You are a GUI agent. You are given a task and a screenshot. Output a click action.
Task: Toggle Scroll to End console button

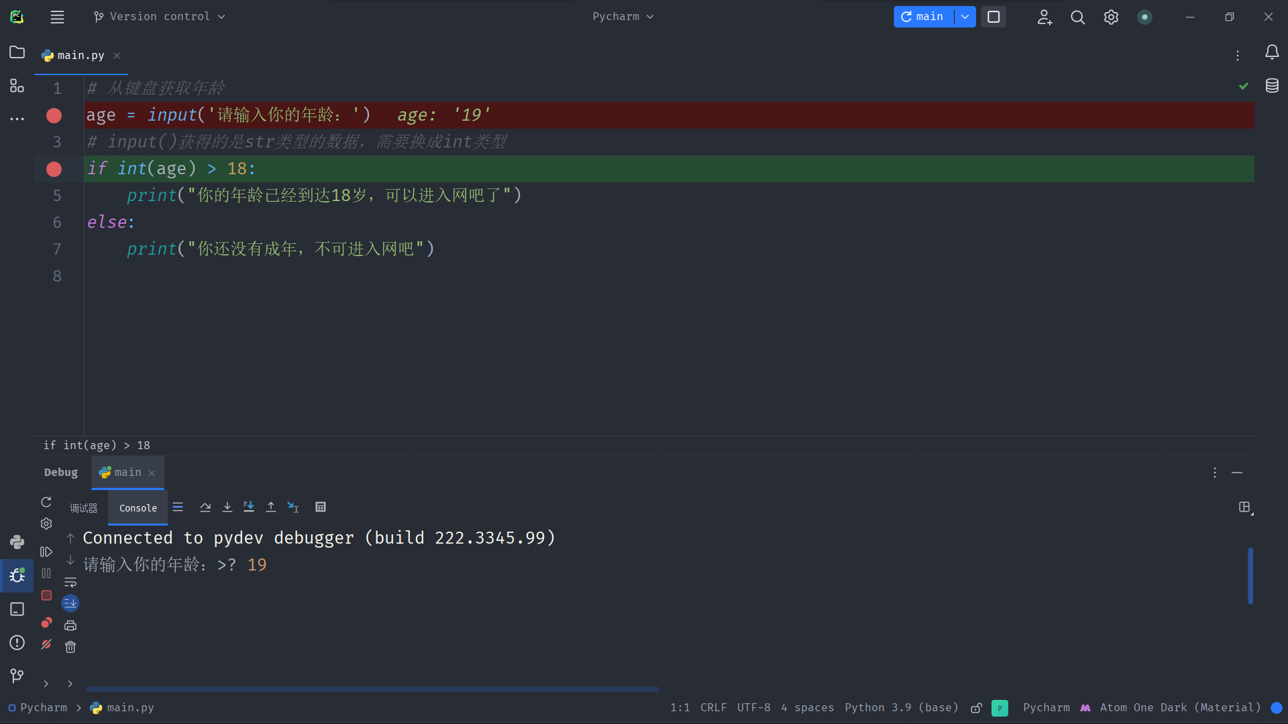pyautogui.click(x=70, y=603)
